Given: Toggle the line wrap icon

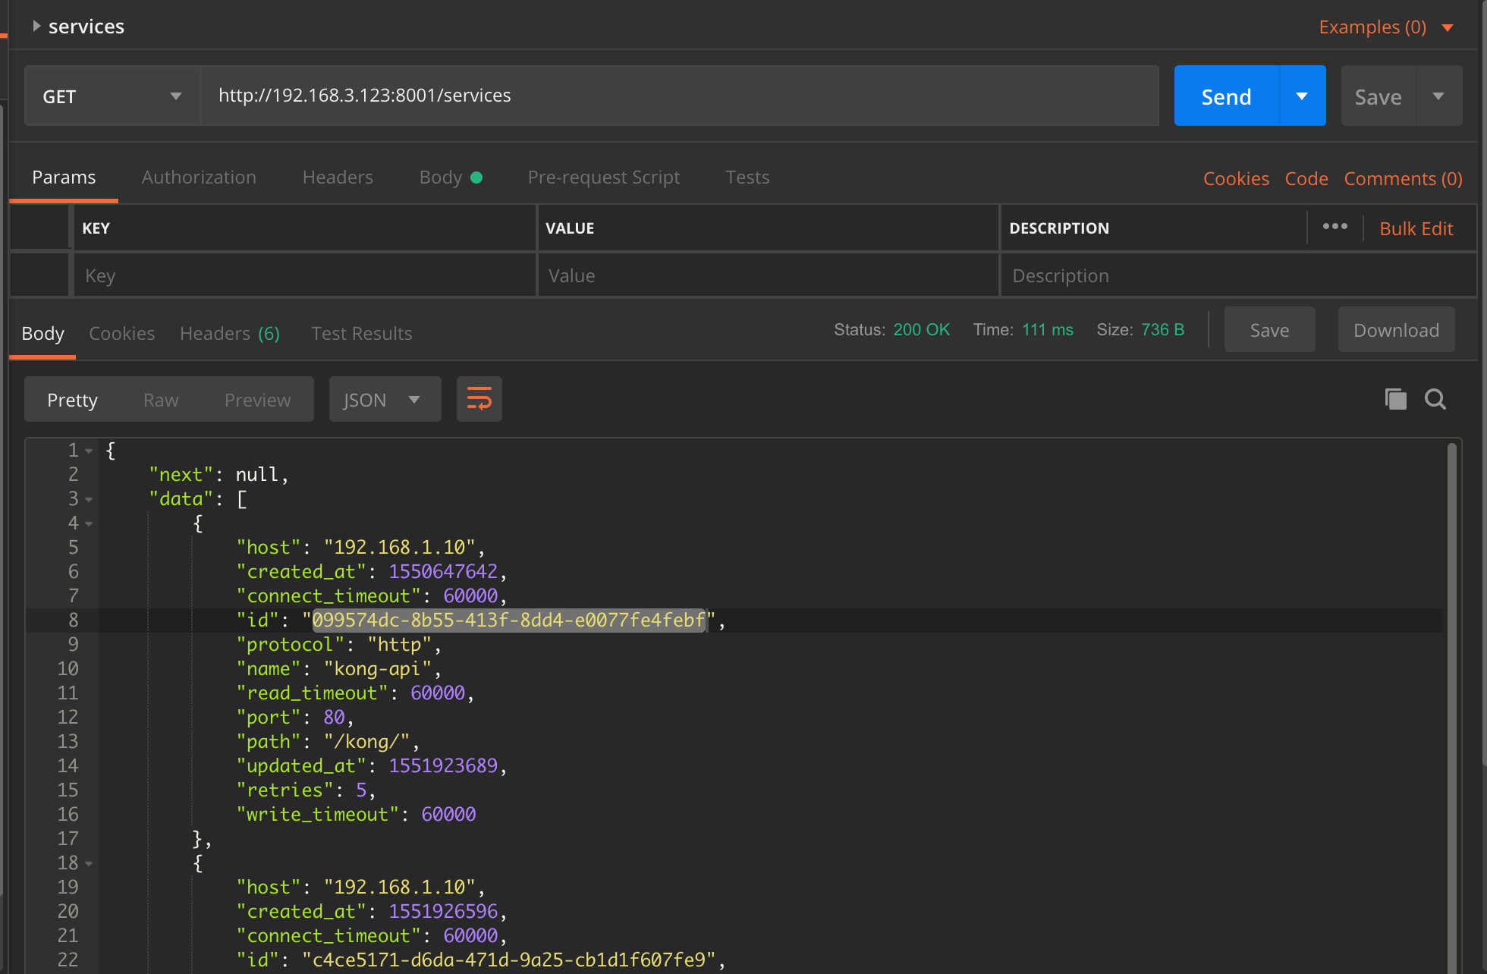Looking at the screenshot, I should [479, 399].
